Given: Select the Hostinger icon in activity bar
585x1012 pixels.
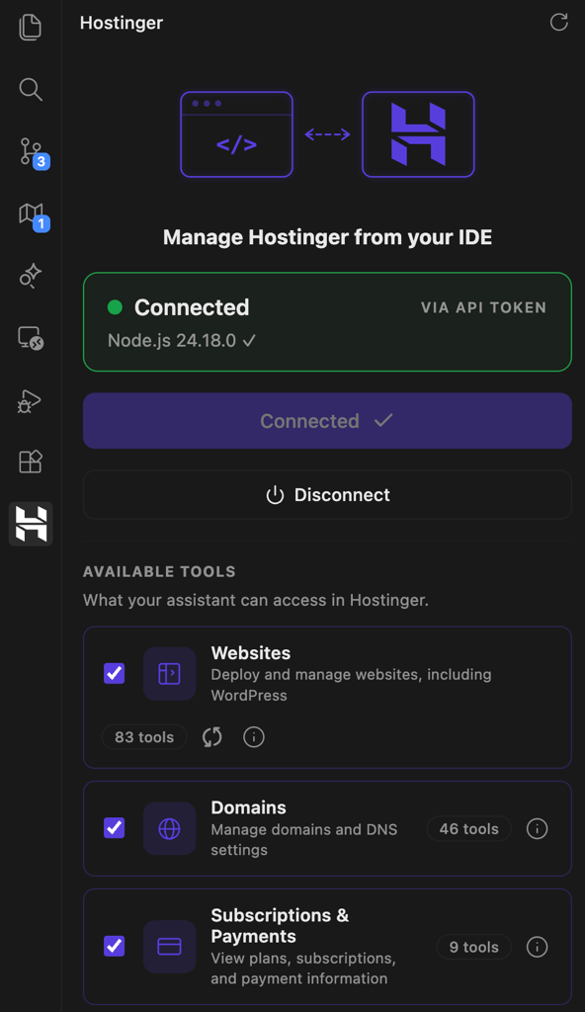Looking at the screenshot, I should [x=31, y=524].
